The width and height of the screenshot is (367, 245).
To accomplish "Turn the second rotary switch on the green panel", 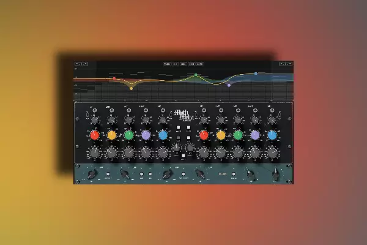I will (125, 174).
